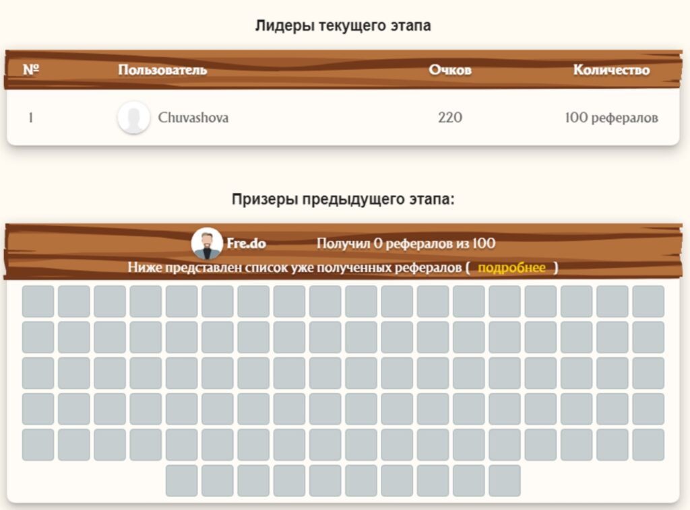Click the "Количество" column header

tap(611, 70)
